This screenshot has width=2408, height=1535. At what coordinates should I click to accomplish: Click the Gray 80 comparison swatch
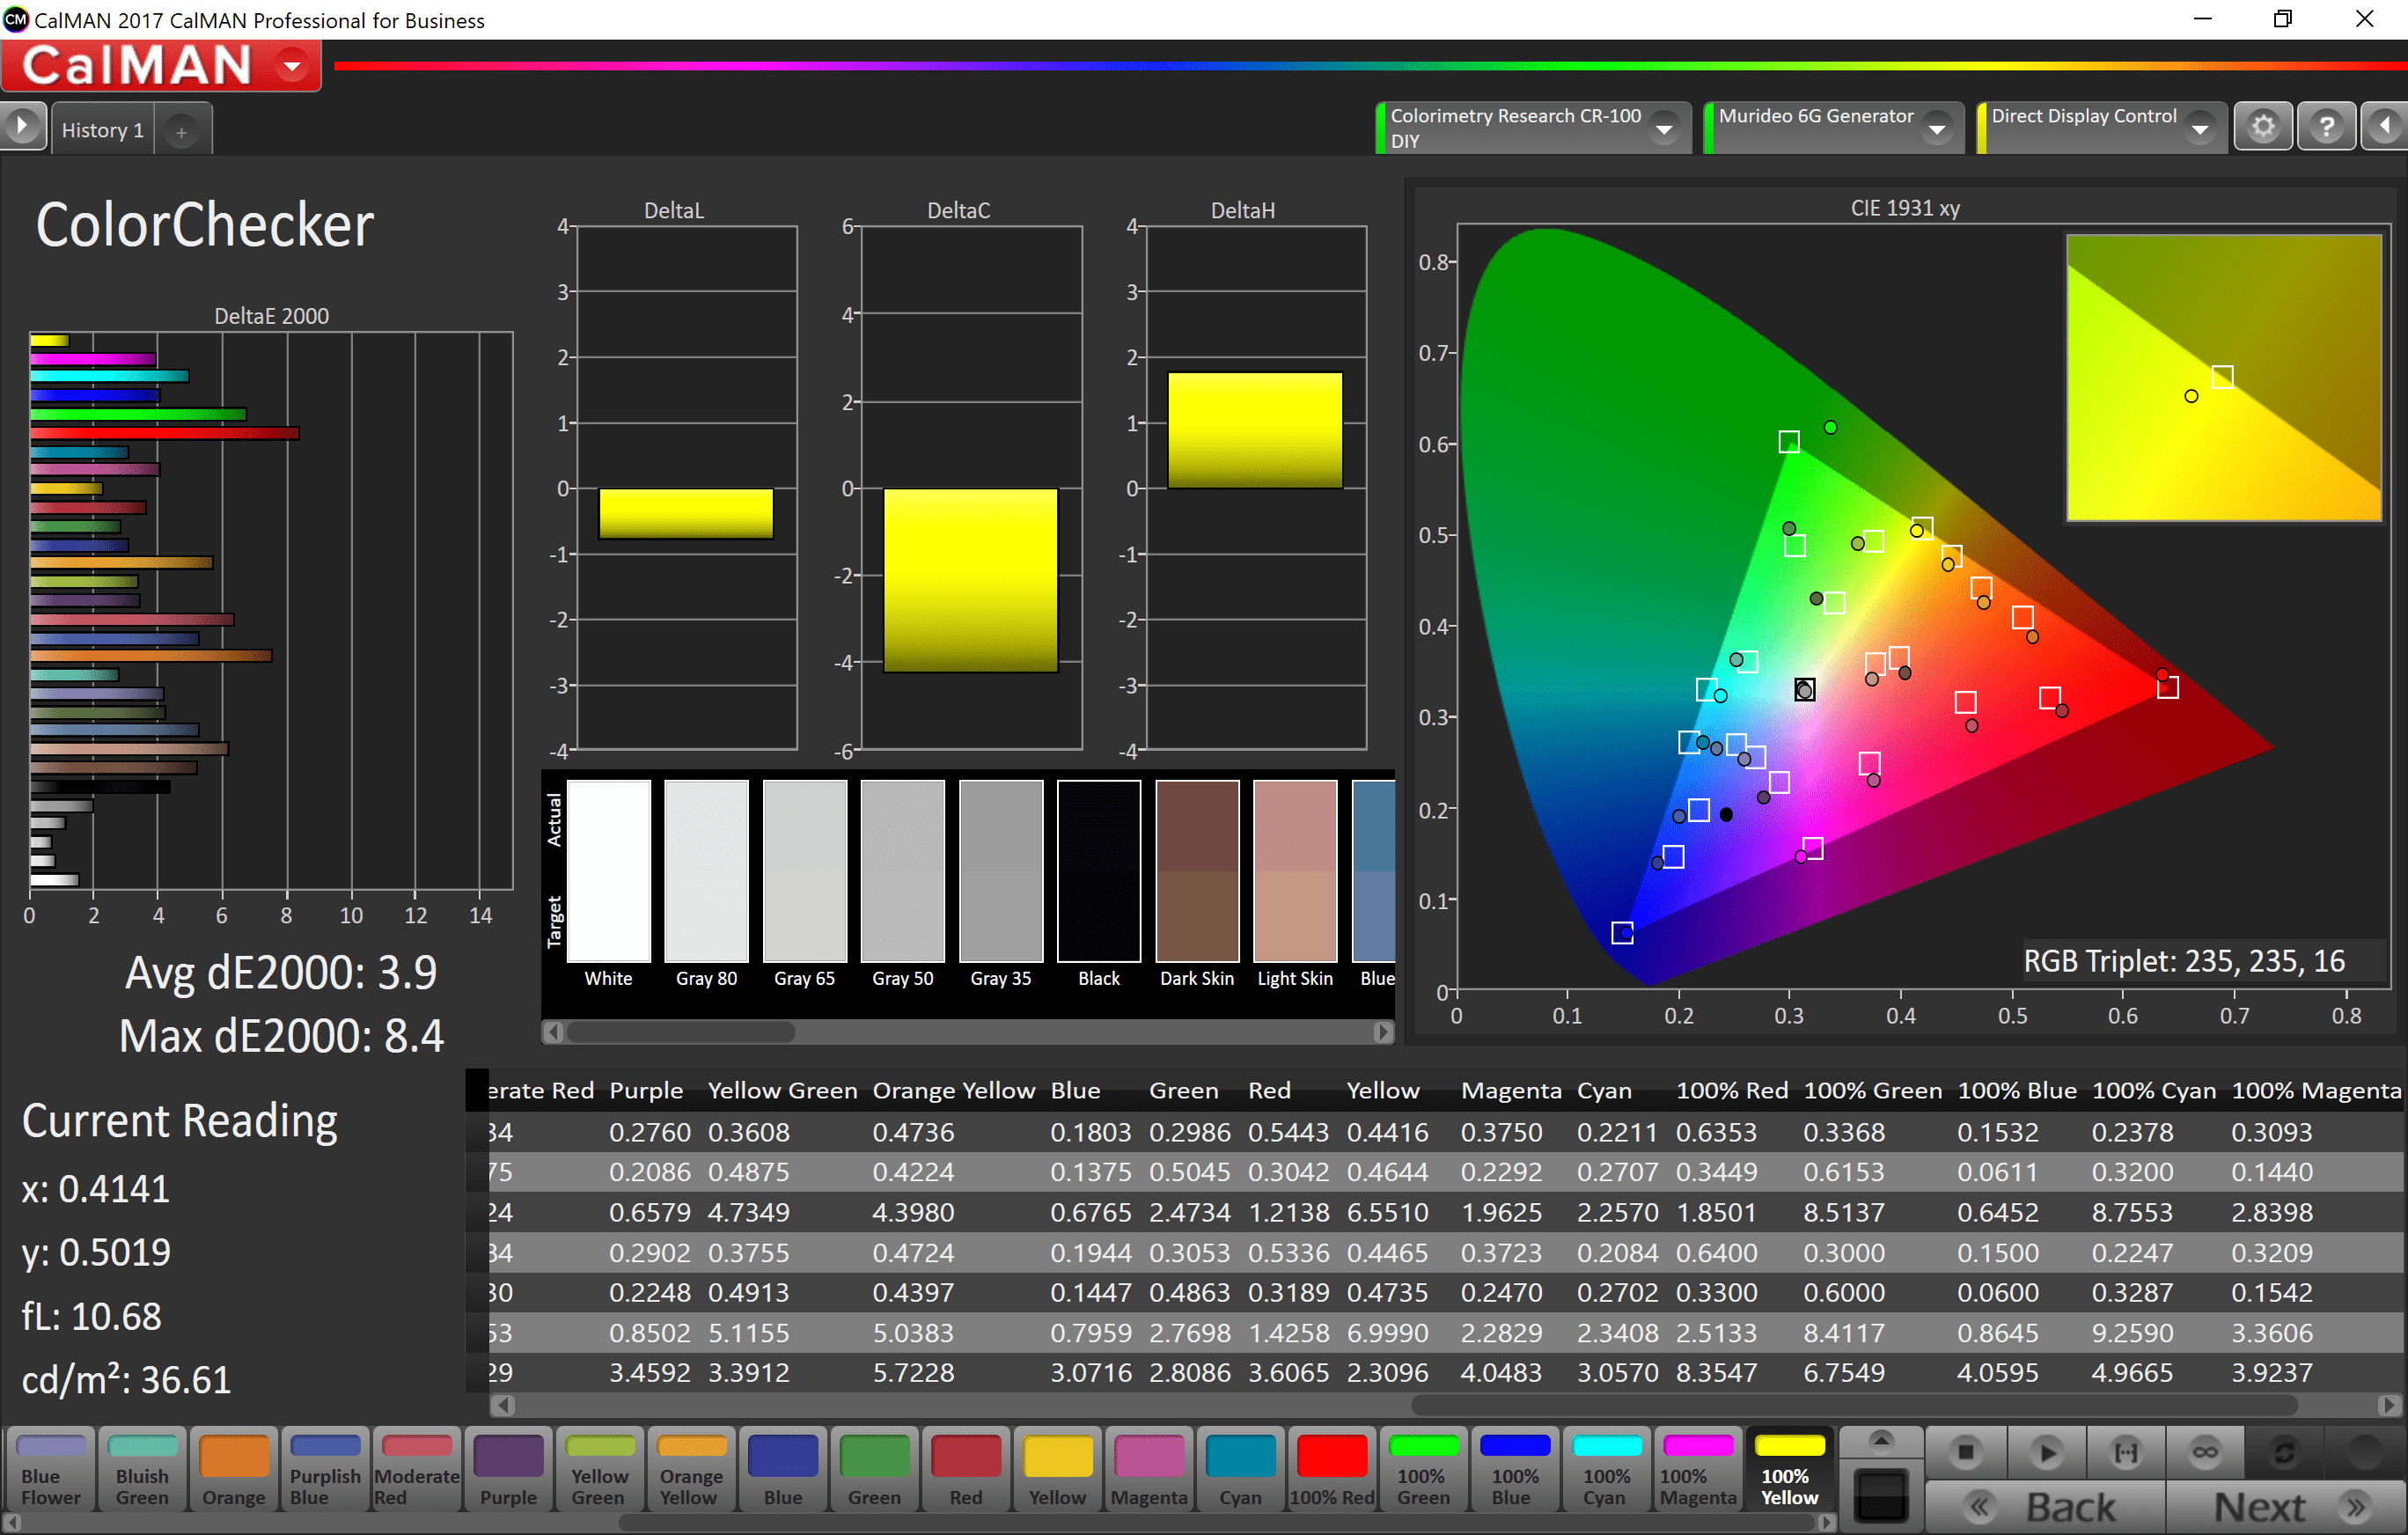[706, 871]
